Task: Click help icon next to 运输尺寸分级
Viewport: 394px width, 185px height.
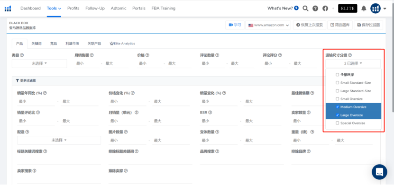Action: 350,55
